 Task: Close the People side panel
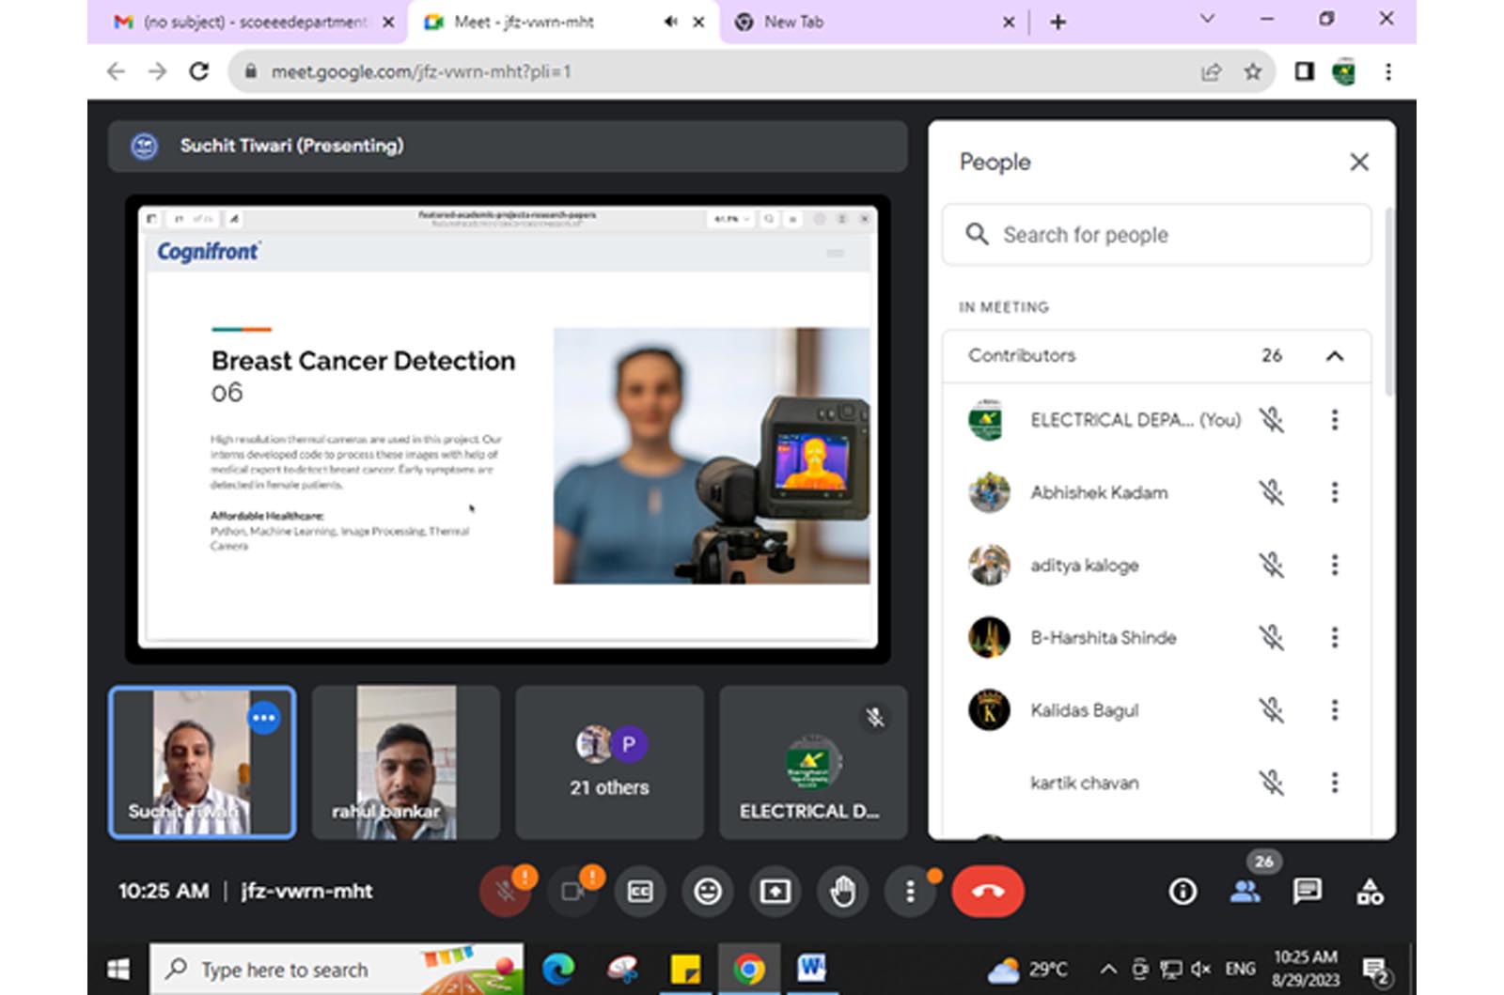point(1358,163)
